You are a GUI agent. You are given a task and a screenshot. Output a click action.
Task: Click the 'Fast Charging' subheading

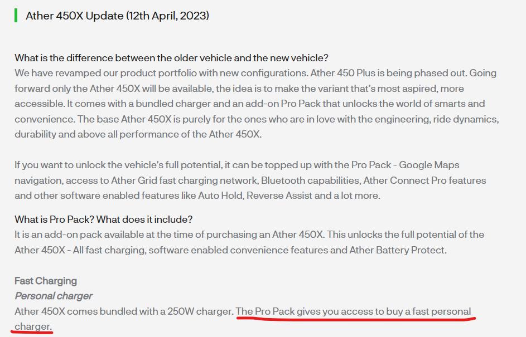(x=46, y=281)
